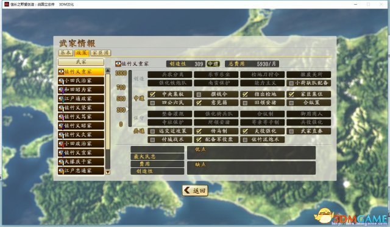Click the 中道 alignment badge
The image size is (390, 227).
213,64
